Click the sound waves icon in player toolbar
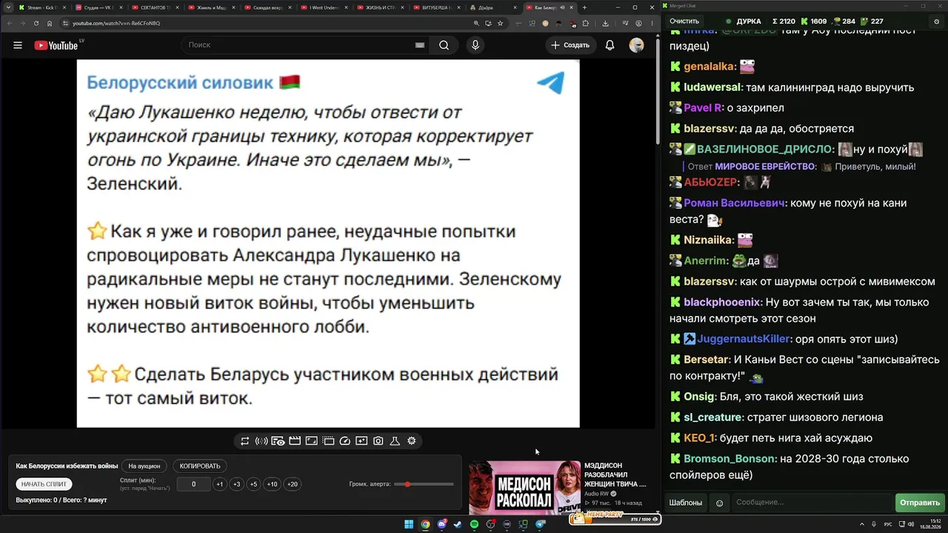The image size is (948, 533). 261,441
